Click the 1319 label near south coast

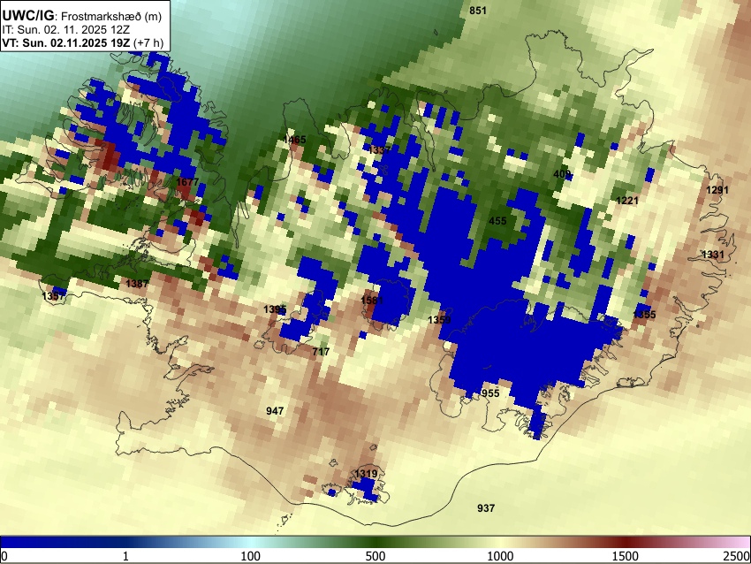pyautogui.click(x=366, y=474)
